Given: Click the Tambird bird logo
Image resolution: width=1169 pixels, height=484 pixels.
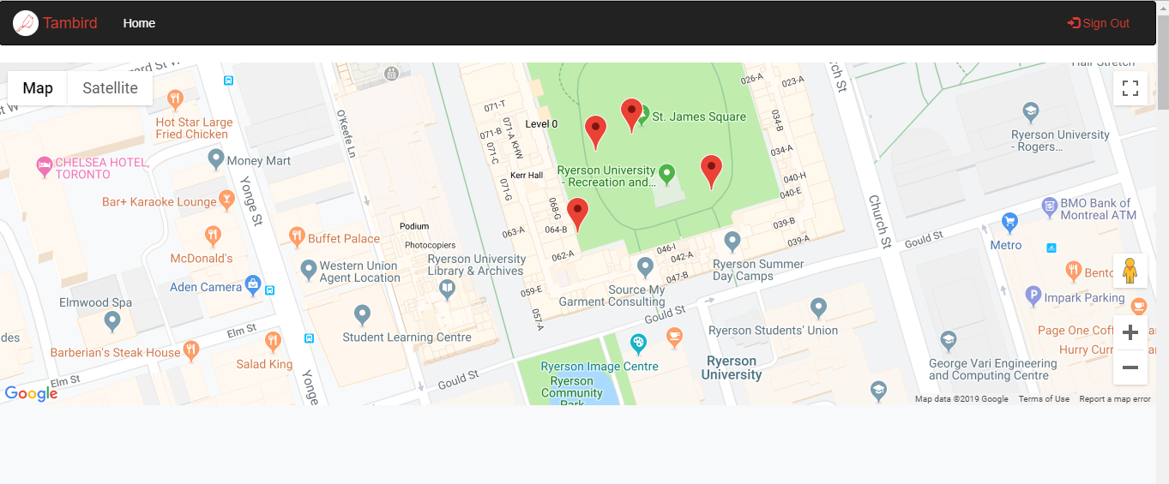Looking at the screenshot, I should point(26,23).
